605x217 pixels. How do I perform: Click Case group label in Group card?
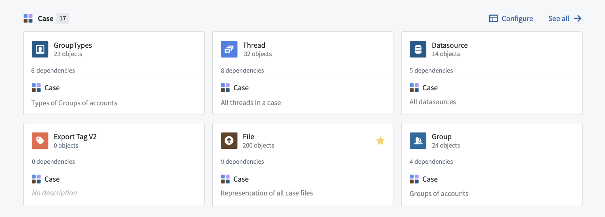[x=430, y=179]
